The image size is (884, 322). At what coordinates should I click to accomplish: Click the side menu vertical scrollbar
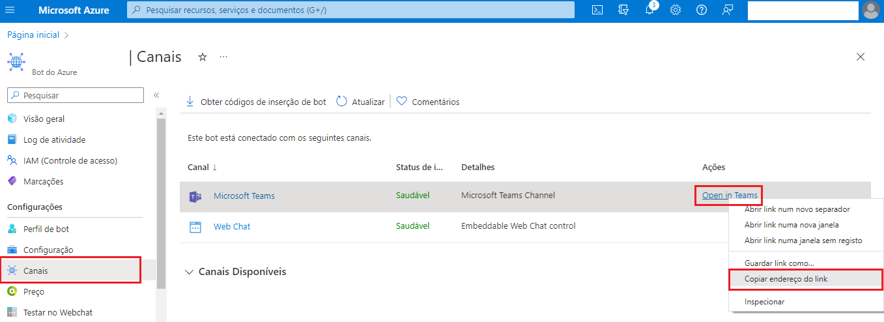click(x=161, y=203)
